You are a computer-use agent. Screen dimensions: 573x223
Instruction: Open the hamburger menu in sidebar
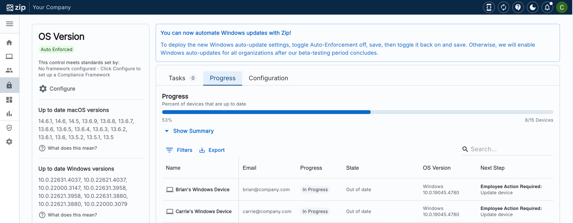10,24
